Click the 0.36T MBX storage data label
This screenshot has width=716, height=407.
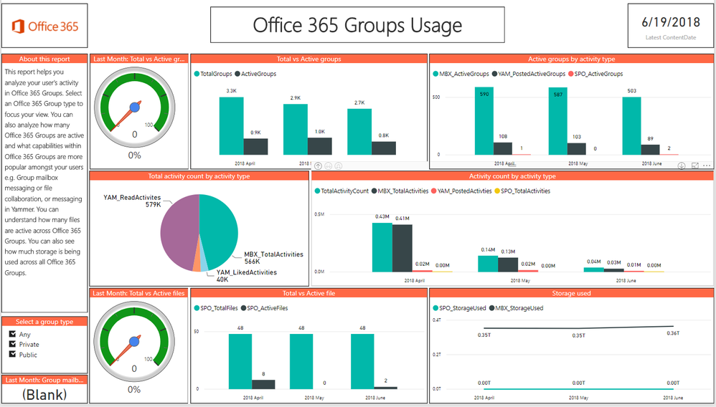[673, 333]
